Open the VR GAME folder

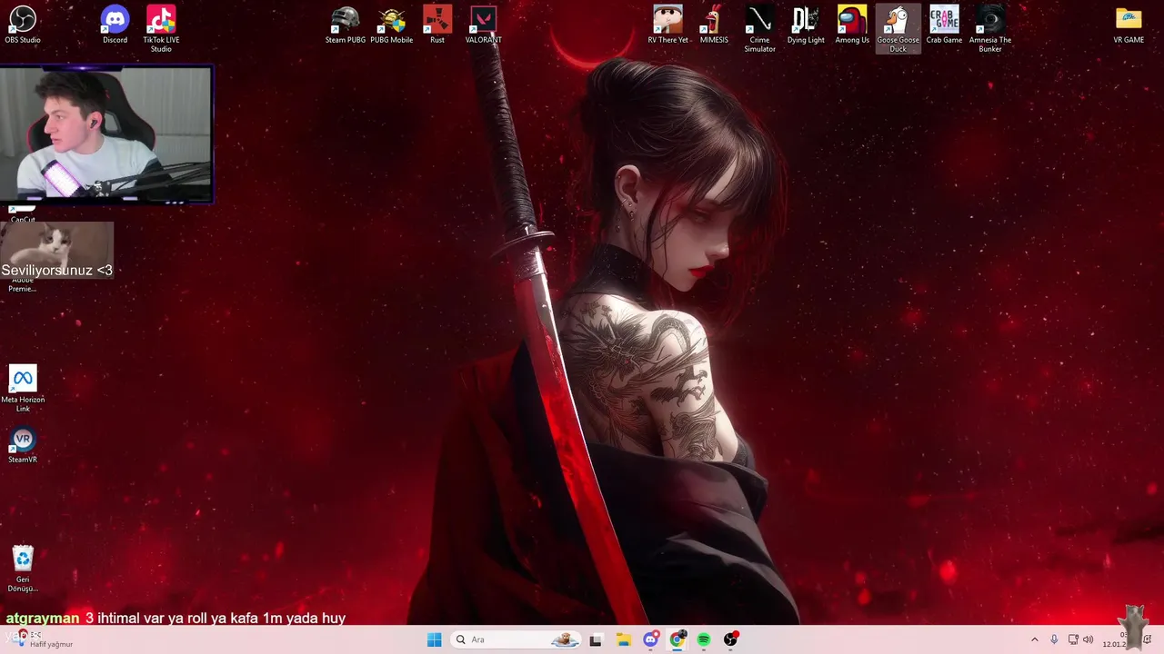click(1129, 25)
